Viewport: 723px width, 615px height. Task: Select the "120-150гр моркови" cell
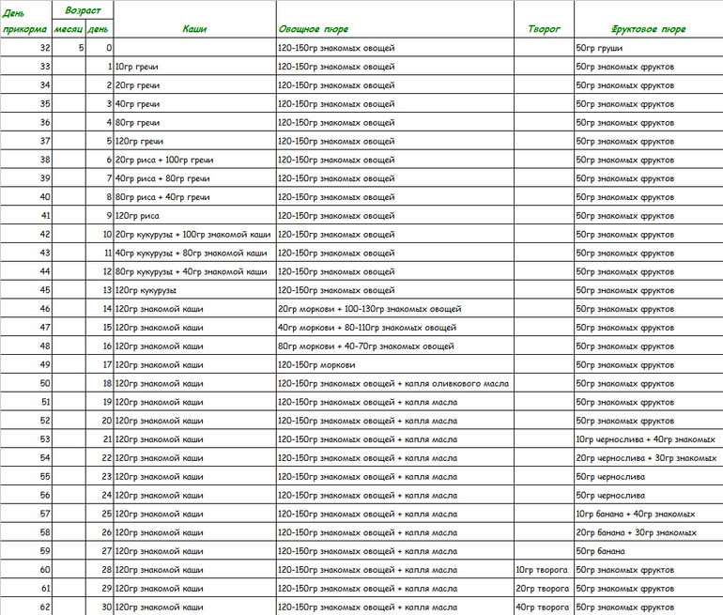[394, 364]
